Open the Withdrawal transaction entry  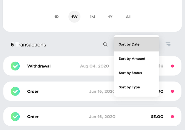92,66
